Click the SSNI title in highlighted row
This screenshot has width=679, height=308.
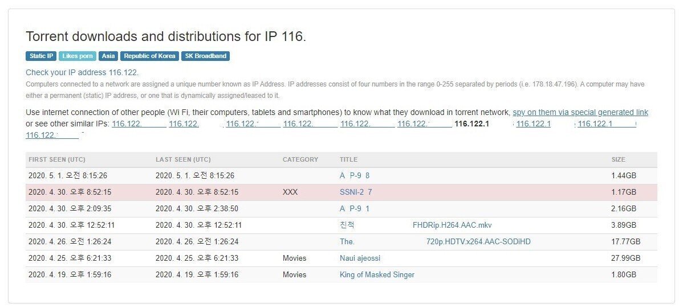pos(355,192)
